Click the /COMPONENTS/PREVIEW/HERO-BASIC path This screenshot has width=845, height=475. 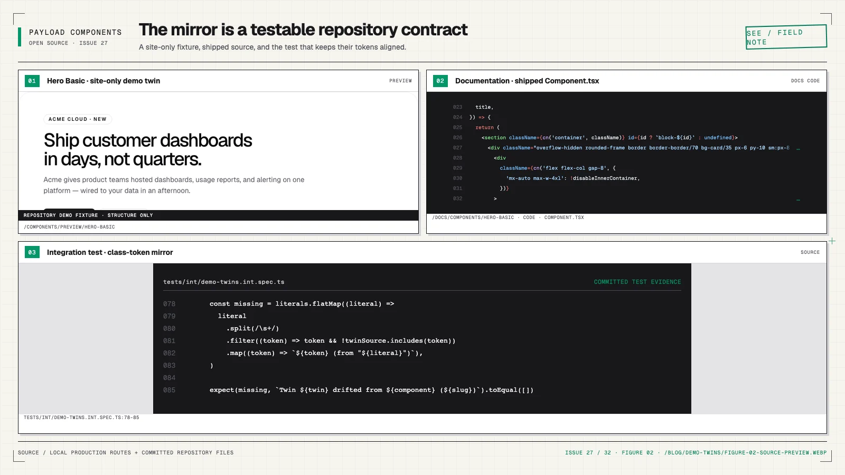coord(69,227)
